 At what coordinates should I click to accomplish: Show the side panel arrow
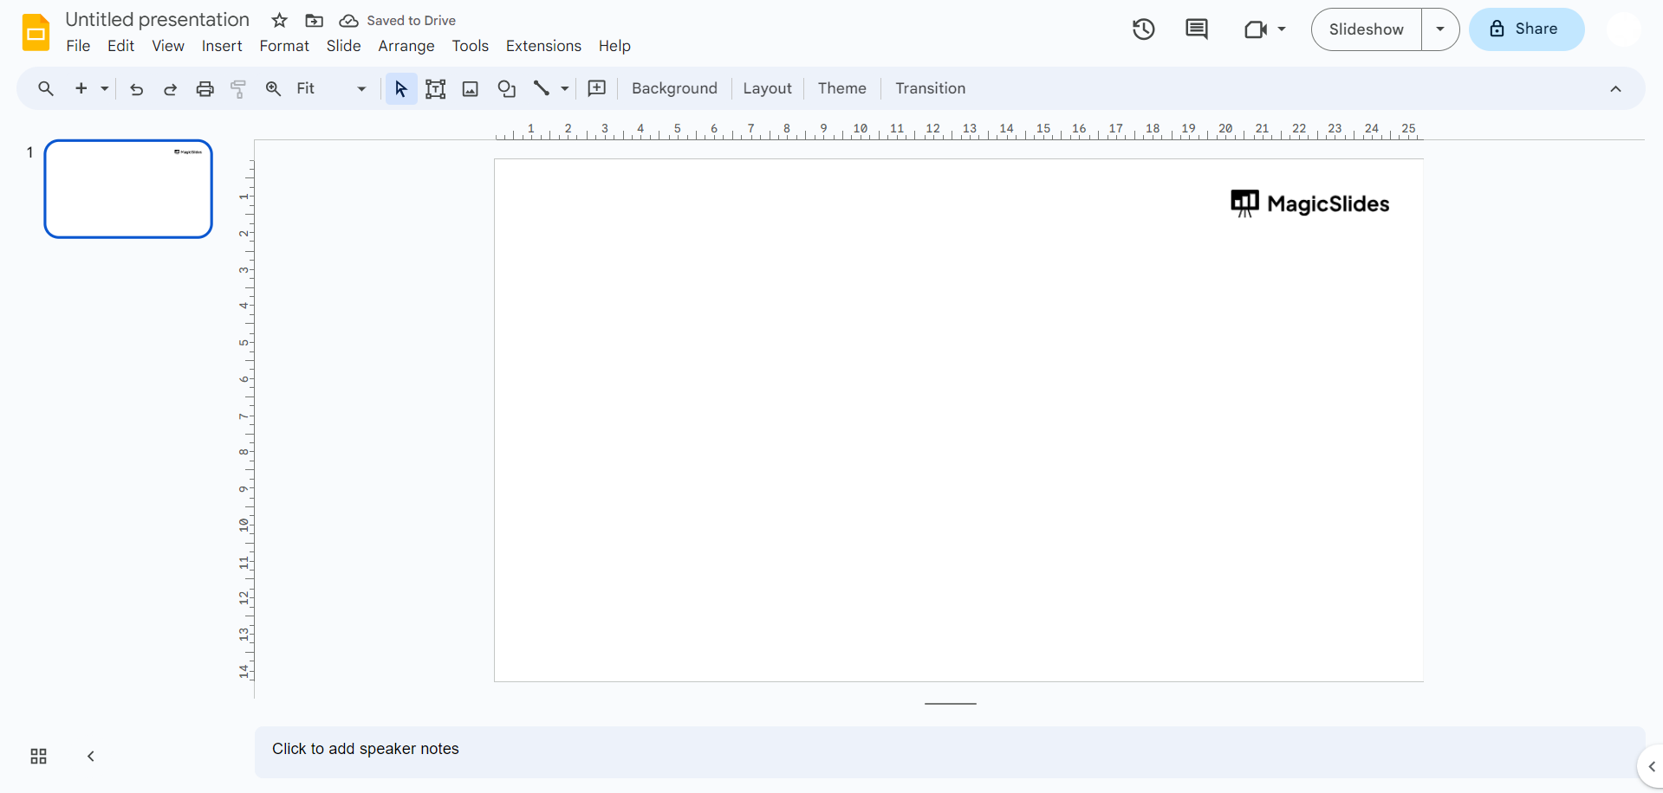pyautogui.click(x=1651, y=767)
